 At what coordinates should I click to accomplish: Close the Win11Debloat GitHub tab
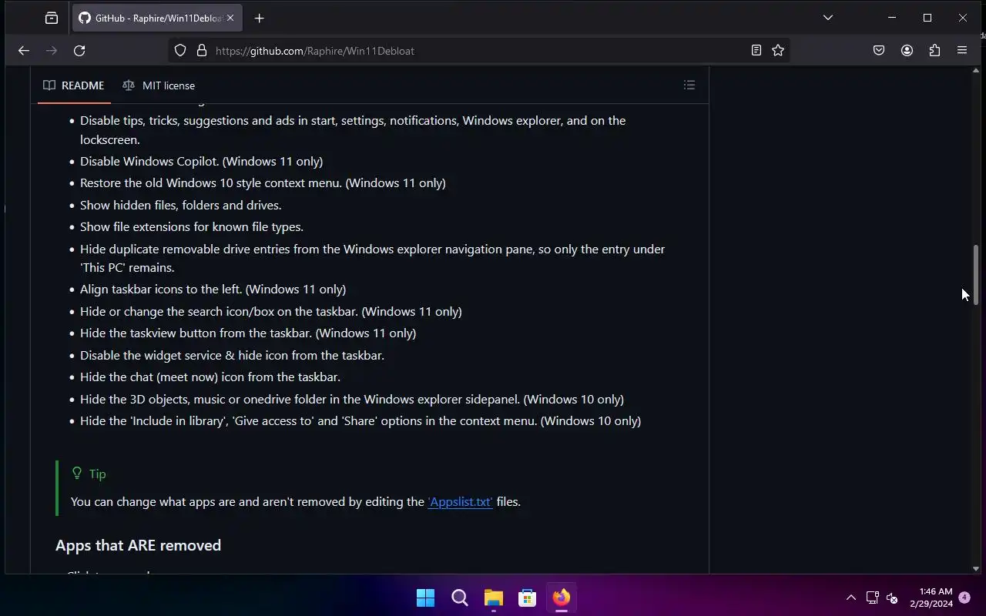230,18
